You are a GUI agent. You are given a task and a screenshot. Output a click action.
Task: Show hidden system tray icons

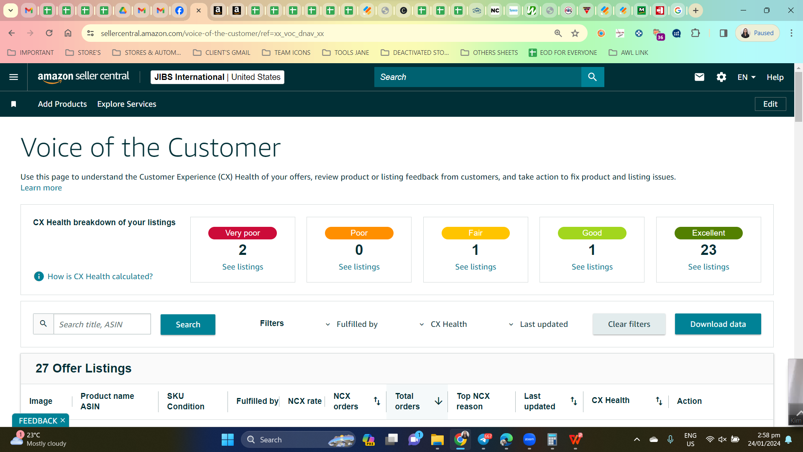(637, 439)
